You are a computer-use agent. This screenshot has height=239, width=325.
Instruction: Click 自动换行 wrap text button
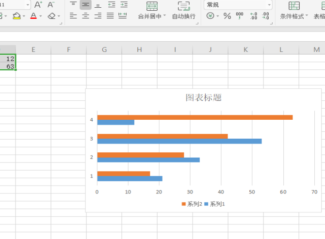click(x=184, y=10)
